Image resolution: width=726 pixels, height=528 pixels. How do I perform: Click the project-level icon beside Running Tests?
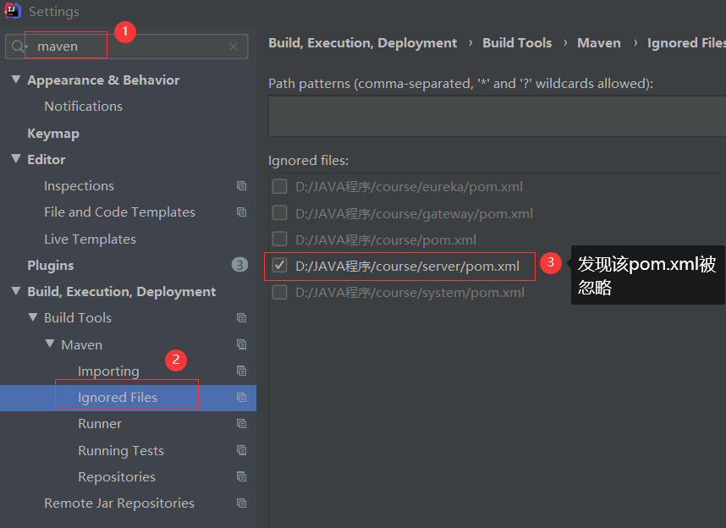[x=241, y=450]
